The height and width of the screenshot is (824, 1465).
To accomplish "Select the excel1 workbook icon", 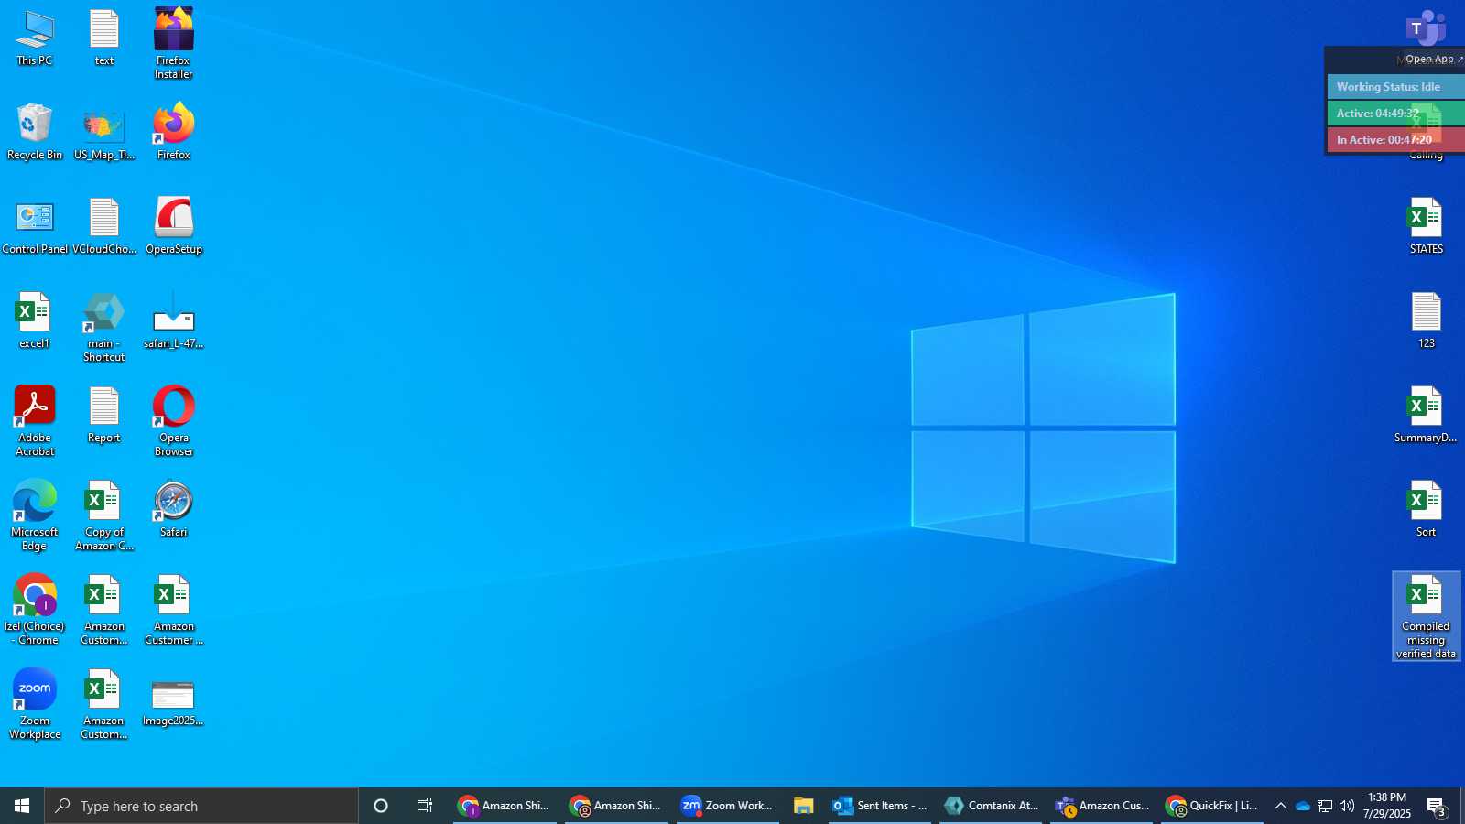I will (x=35, y=321).
